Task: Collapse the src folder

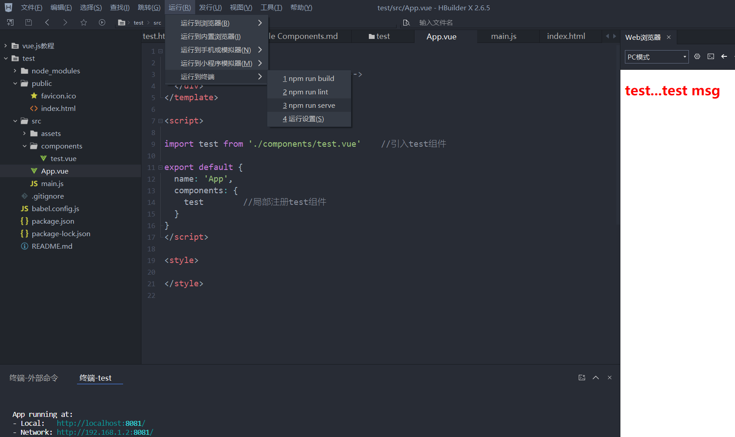Action: [x=15, y=121]
